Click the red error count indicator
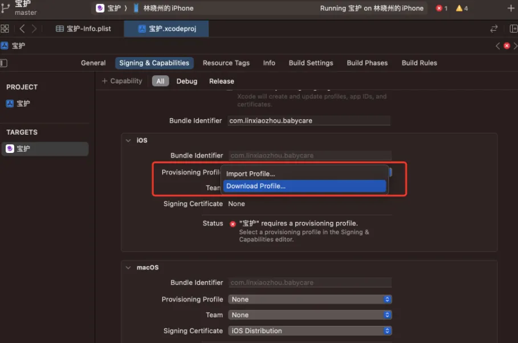 tap(442, 8)
